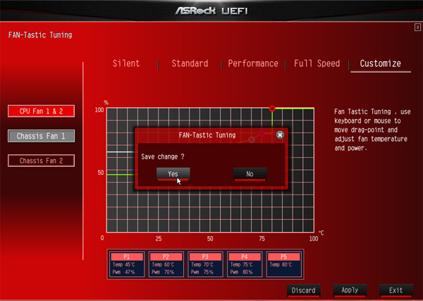Confirm saving changes with Yes button
Viewport: 423px width, 301px height.
click(x=173, y=174)
